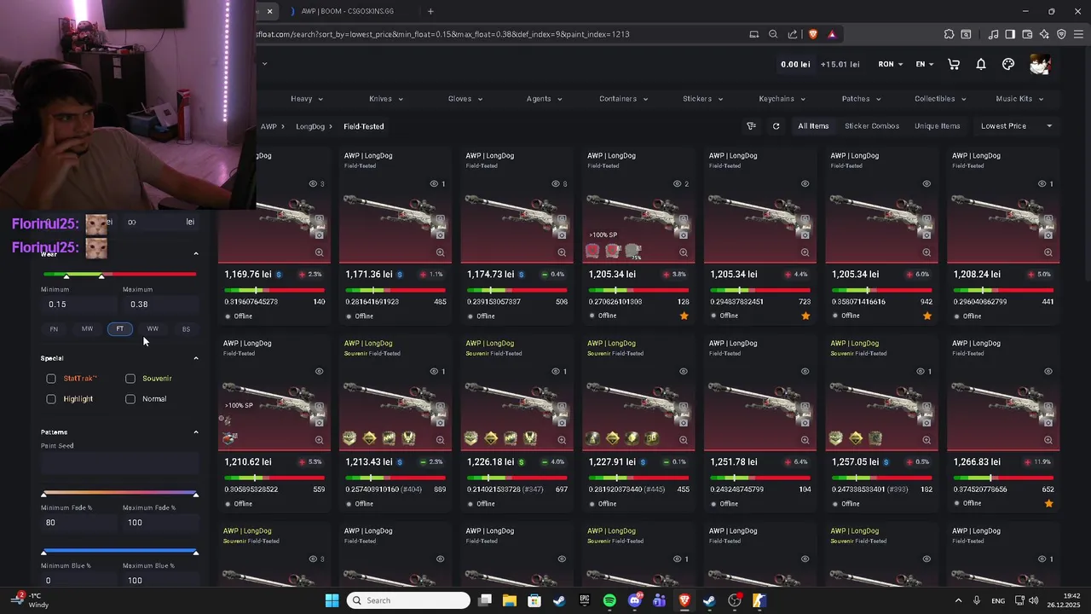Open the Heavy category menu

click(x=307, y=99)
